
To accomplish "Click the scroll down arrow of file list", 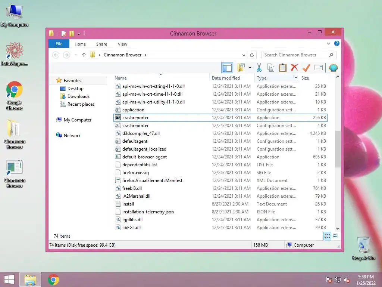I will [x=338, y=229].
